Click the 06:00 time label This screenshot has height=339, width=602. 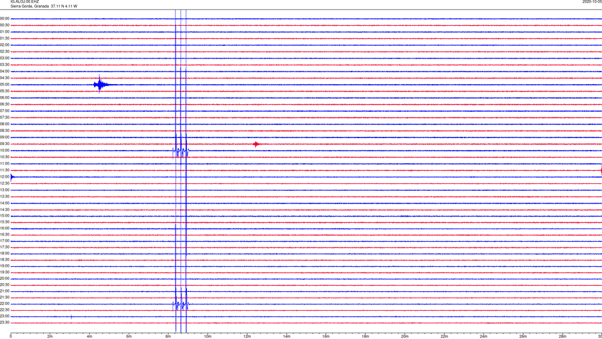[4, 98]
